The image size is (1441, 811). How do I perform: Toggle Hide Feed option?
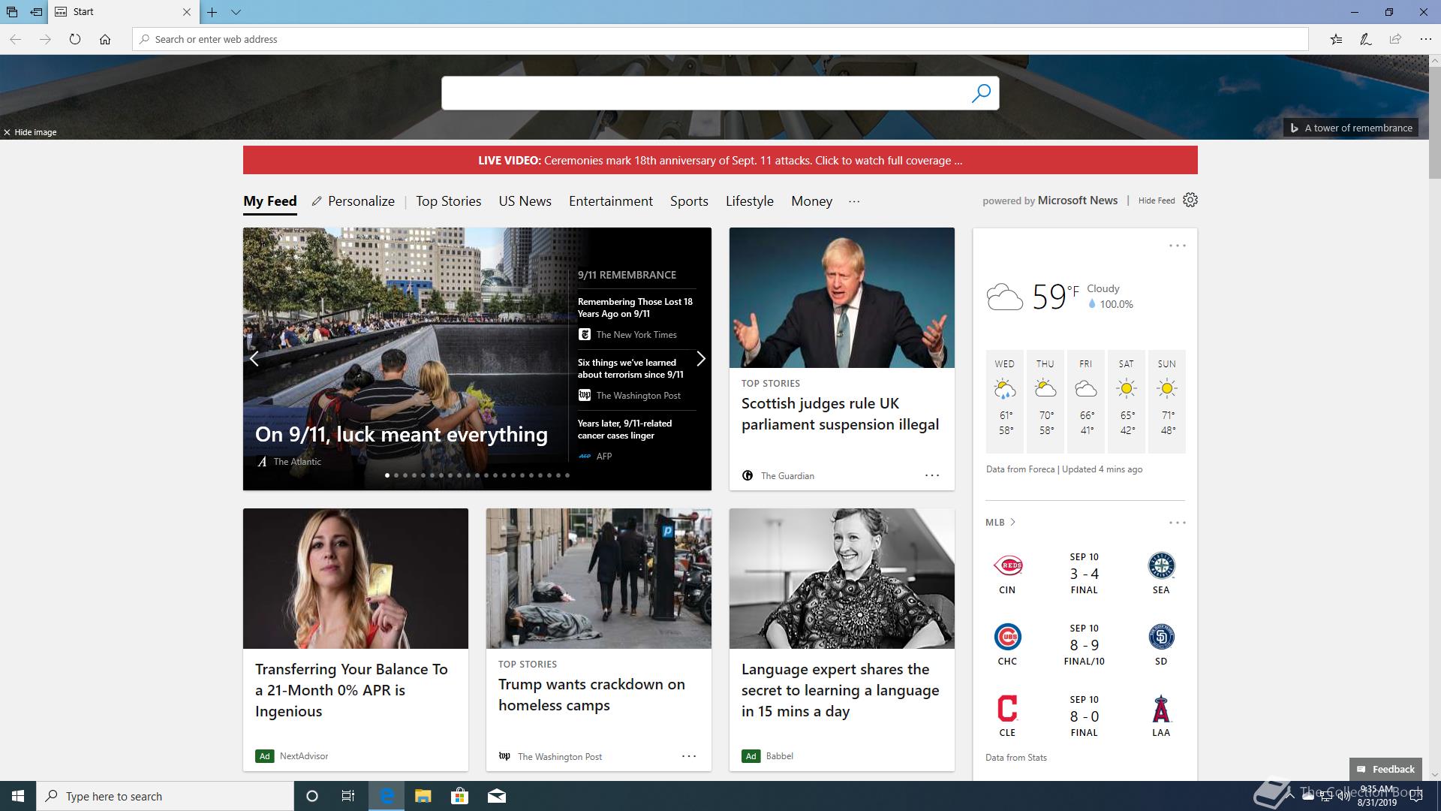1156,200
